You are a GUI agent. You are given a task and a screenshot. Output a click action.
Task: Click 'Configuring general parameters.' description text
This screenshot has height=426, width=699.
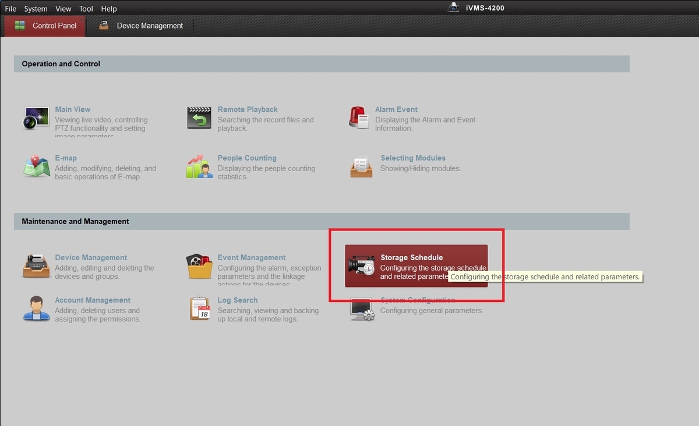coord(432,311)
